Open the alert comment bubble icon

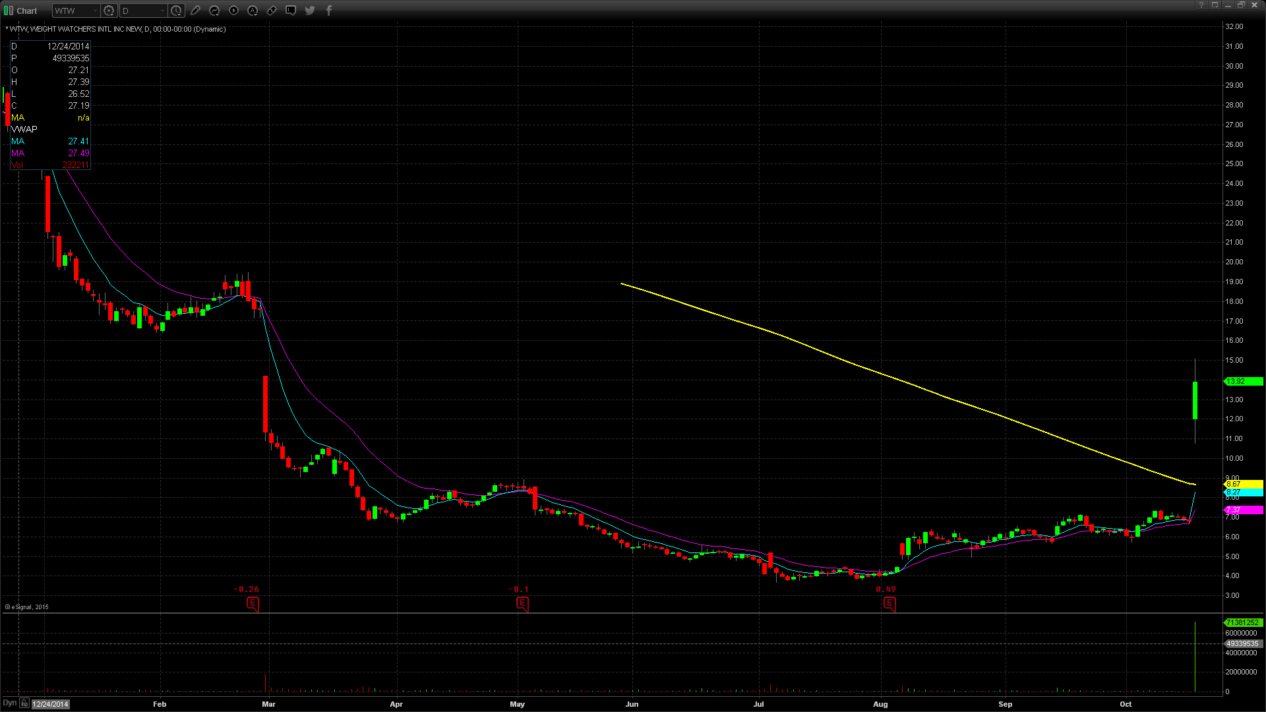tap(291, 11)
